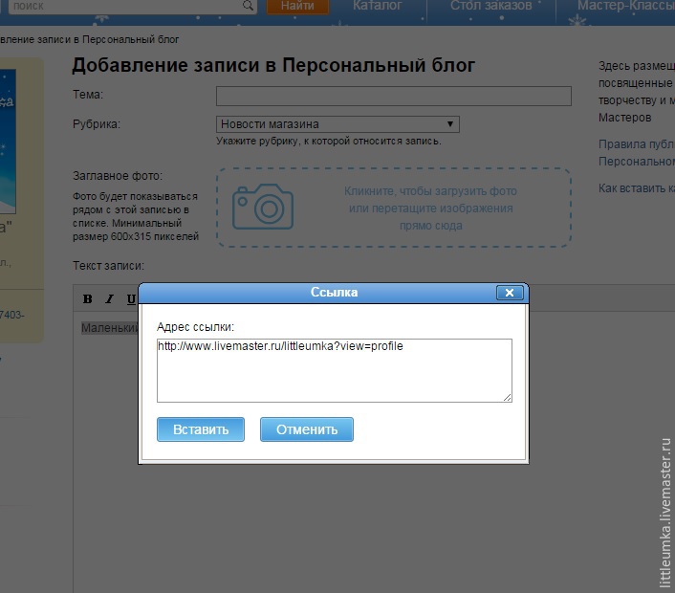
Task: Click the profile thumbnail image on left
Action: tap(8, 142)
